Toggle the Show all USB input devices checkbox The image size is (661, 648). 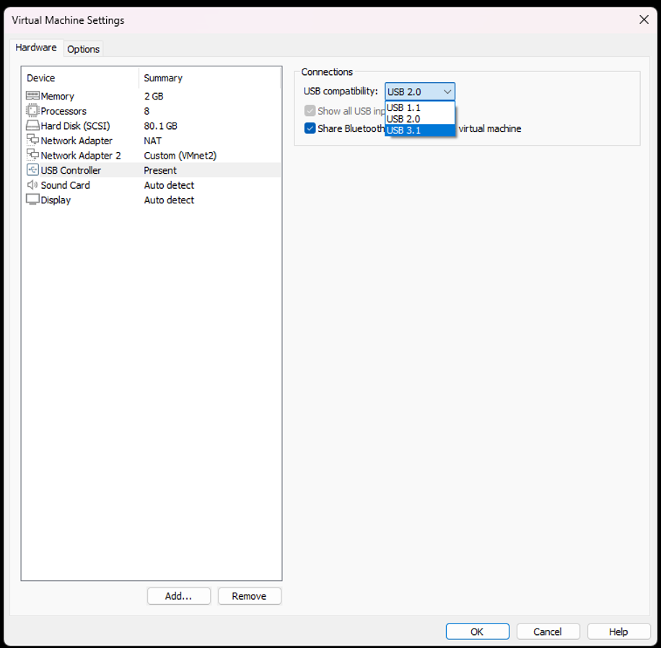[x=310, y=110]
